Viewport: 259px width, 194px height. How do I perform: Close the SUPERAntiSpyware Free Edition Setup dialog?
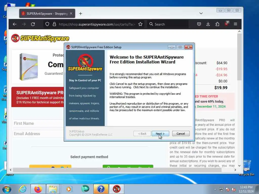tap(188, 47)
